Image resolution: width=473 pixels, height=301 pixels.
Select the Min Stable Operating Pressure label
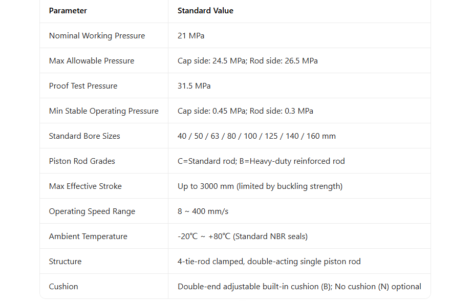(x=104, y=111)
